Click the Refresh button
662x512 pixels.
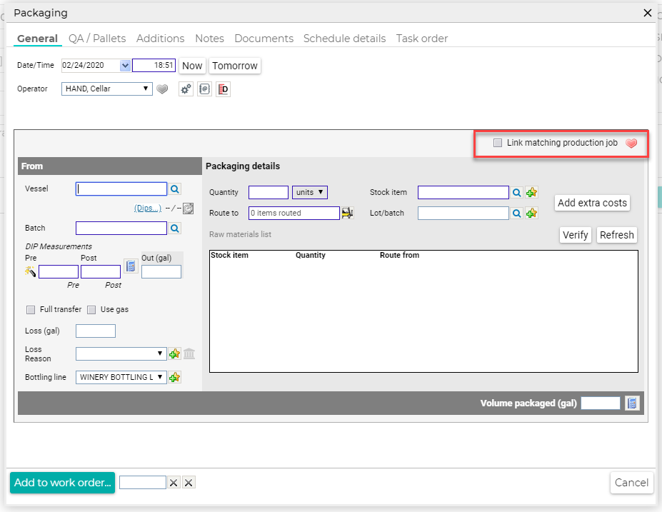pyautogui.click(x=617, y=235)
